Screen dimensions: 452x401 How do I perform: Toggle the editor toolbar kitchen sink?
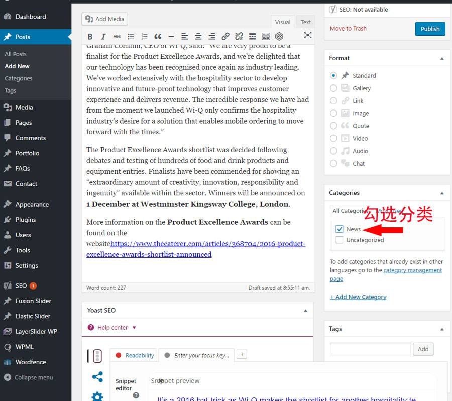coord(266,36)
